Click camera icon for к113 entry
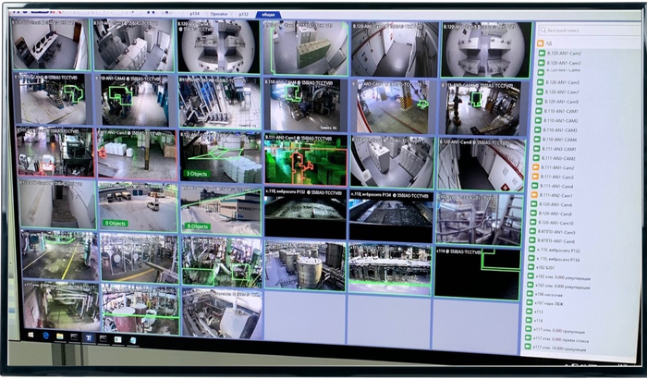The height and width of the screenshot is (379, 647). click(529, 312)
